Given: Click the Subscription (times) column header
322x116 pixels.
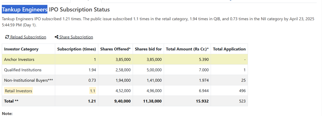Looking at the screenshot, I should (76, 49).
